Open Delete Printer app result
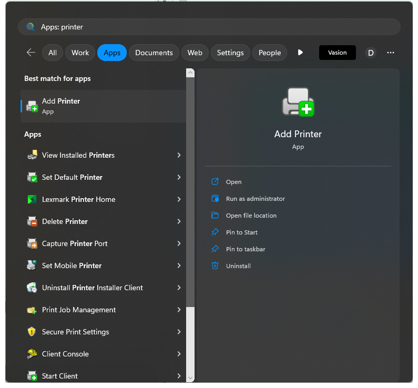 103,221
